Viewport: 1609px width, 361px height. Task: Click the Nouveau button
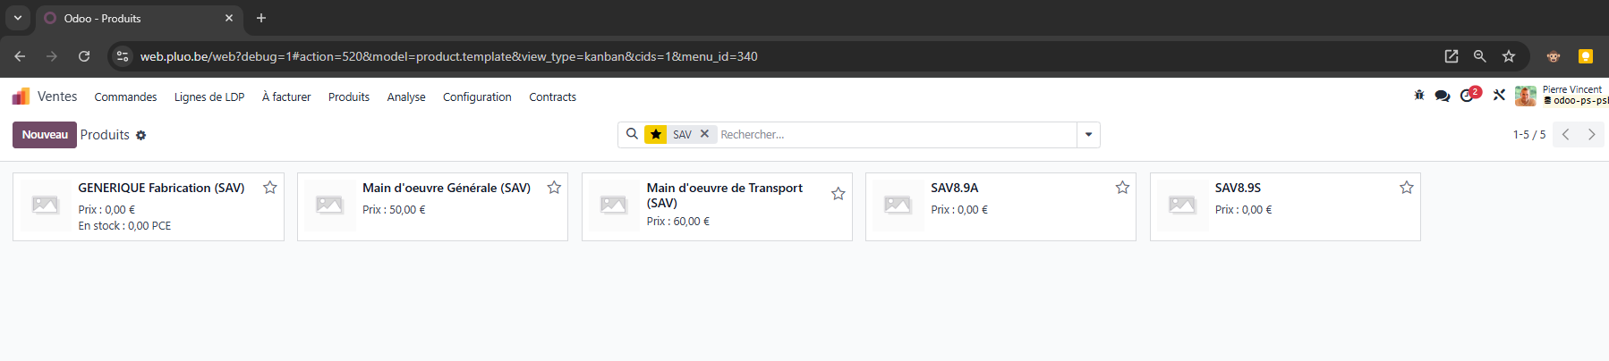coord(45,135)
